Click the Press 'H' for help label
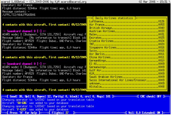 point(23,113)
